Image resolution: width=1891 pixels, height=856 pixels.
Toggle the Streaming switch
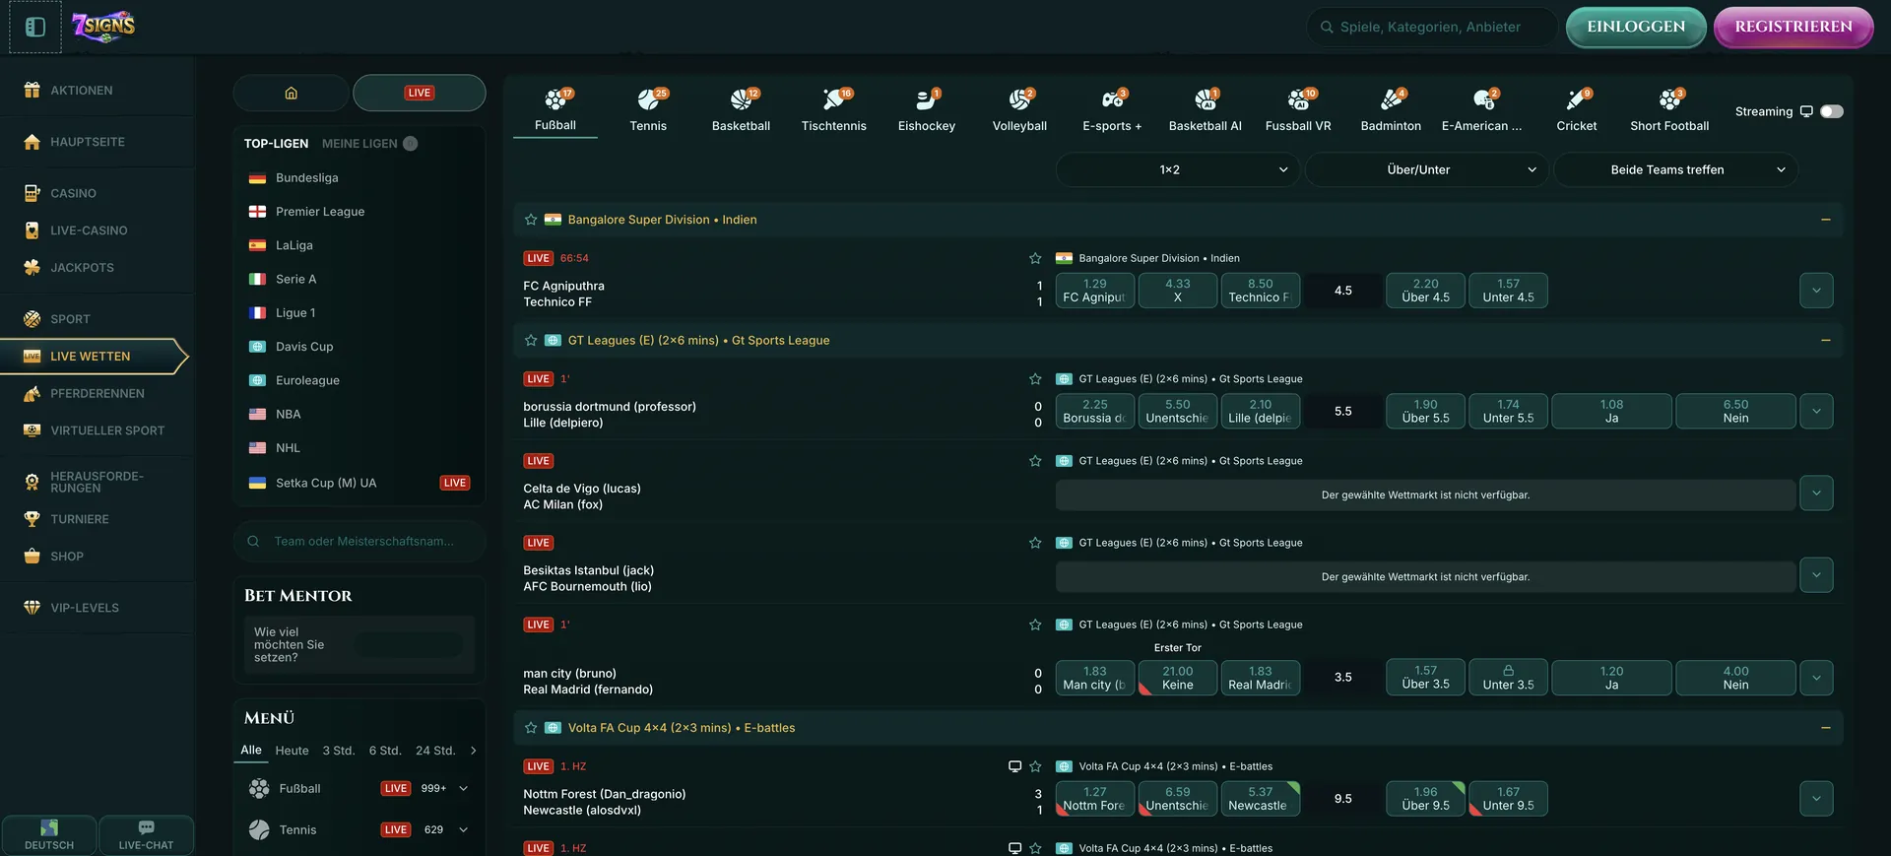[x=1831, y=111]
